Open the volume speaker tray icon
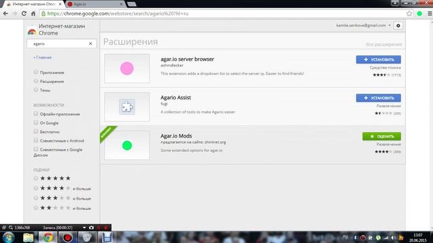Image resolution: width=433 pixels, height=243 pixels. pos(394,238)
